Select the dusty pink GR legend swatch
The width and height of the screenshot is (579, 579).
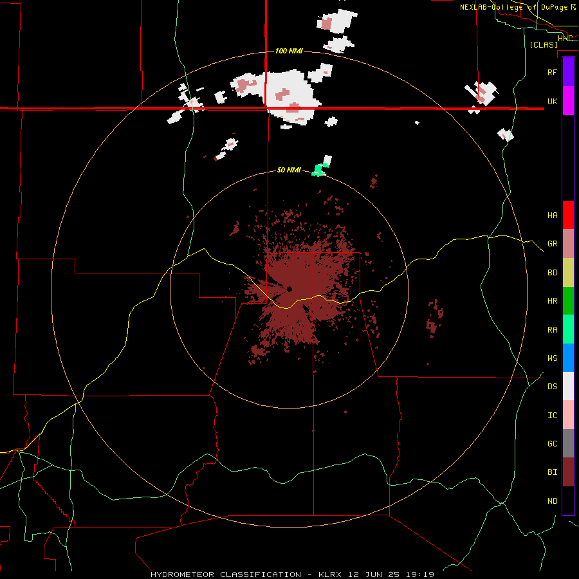point(568,244)
